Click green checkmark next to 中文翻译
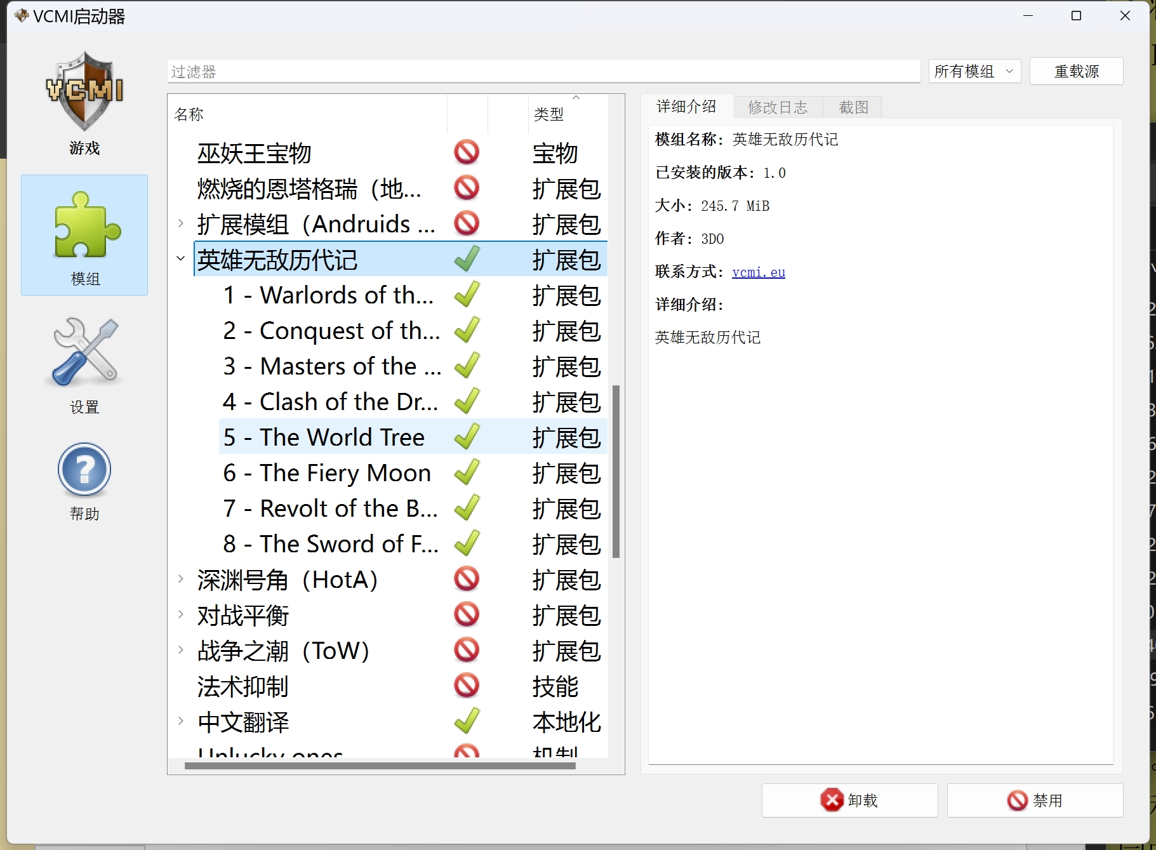1156x850 pixels. (467, 721)
